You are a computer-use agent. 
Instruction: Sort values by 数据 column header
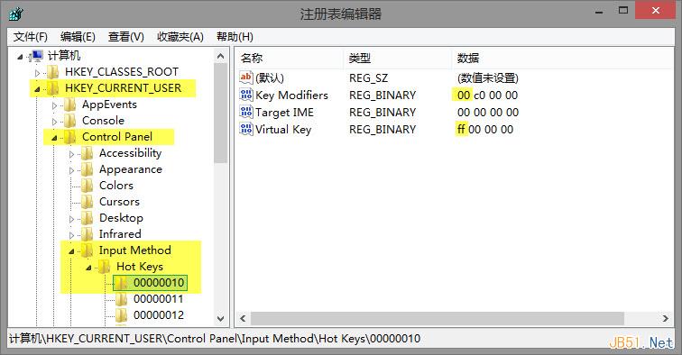[x=563, y=58]
